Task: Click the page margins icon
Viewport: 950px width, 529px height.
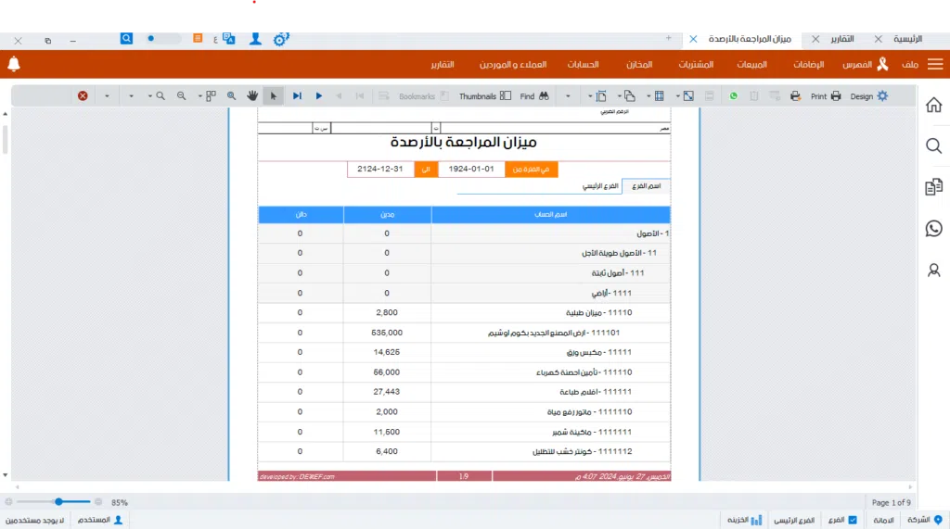Action: click(660, 95)
